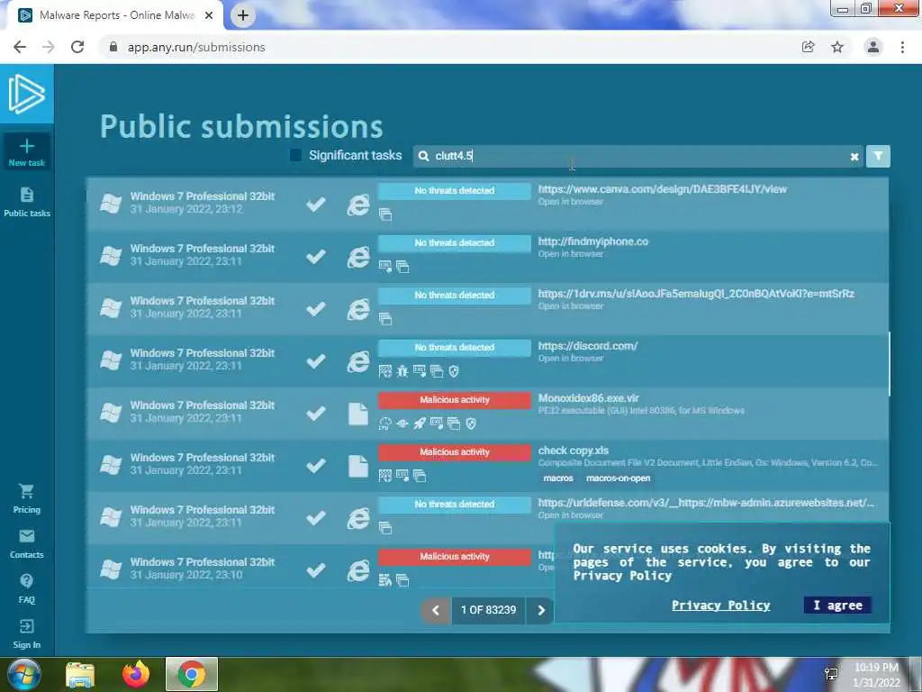Open the 1drv.ms submission link
This screenshot has height=692, width=922.
click(696, 294)
